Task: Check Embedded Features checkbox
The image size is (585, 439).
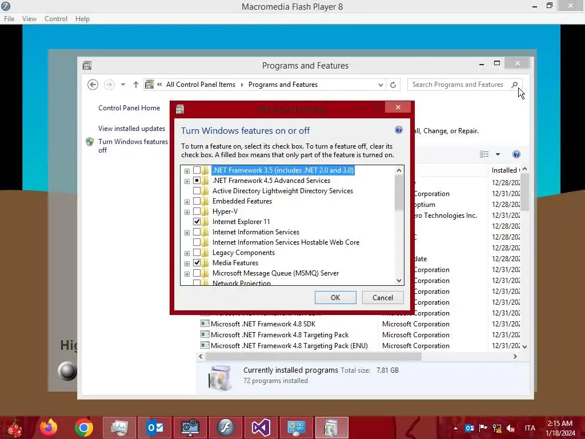Action: [197, 201]
